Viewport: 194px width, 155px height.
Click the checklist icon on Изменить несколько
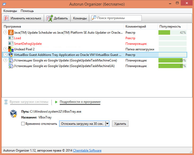point(6,18)
